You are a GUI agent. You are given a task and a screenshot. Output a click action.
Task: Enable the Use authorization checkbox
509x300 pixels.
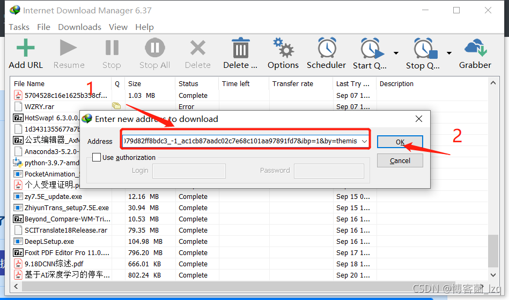click(97, 157)
